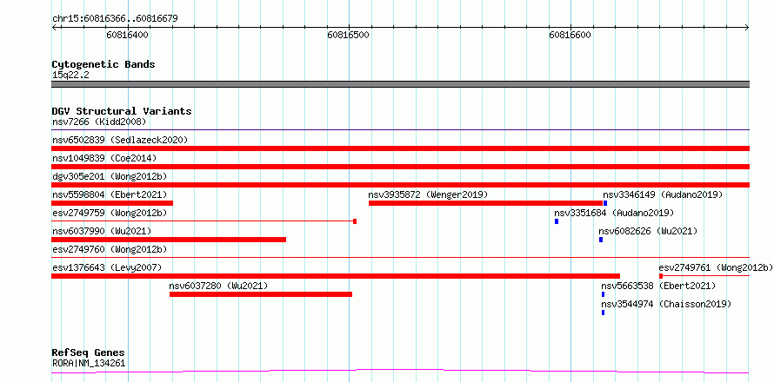Click the Cytogenetic Bands track heading
The height and width of the screenshot is (382, 774).
tap(103, 64)
